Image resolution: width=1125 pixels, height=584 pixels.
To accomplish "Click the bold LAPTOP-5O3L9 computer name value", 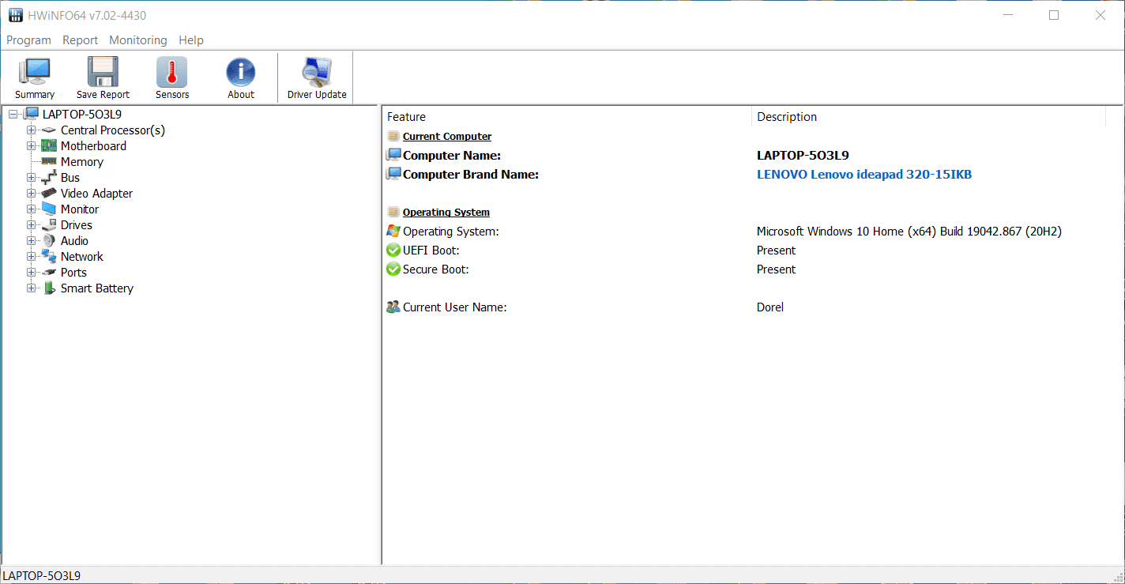I will pos(803,156).
